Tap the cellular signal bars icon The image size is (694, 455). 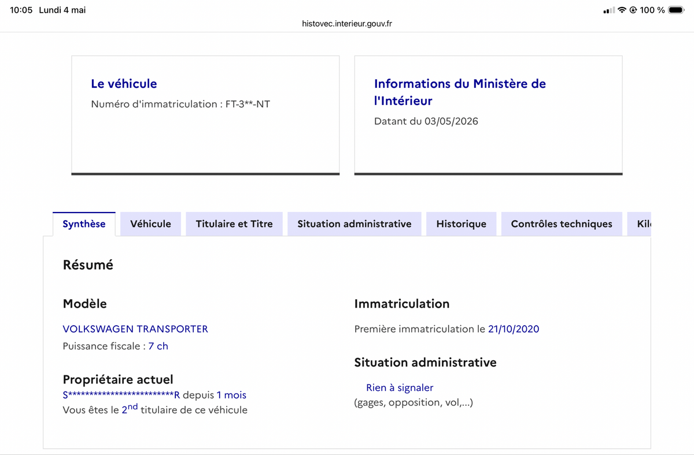pos(609,10)
